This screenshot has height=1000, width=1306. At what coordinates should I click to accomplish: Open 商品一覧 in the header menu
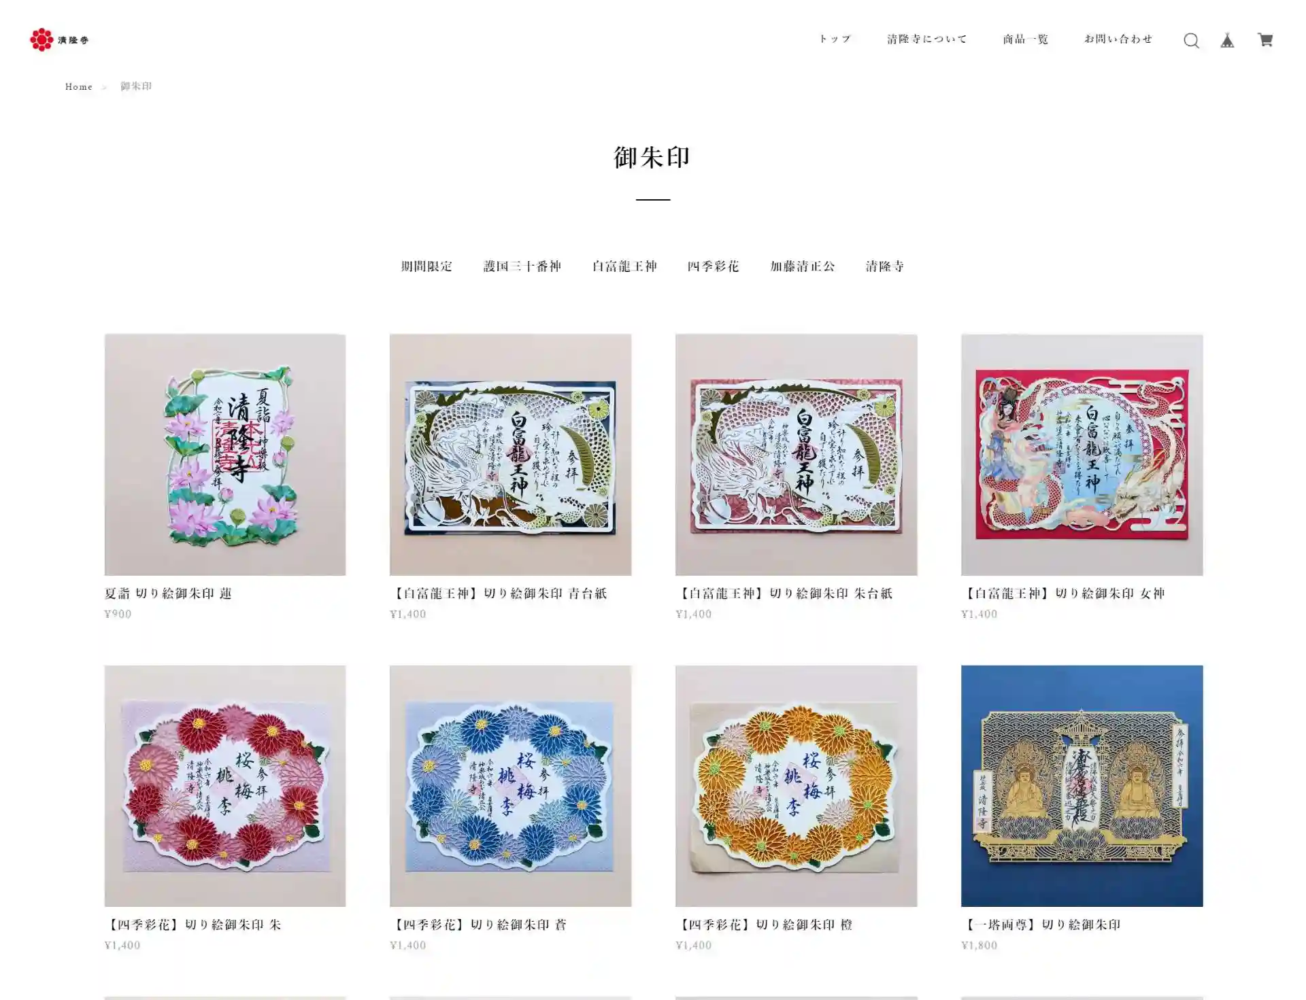click(x=1026, y=39)
